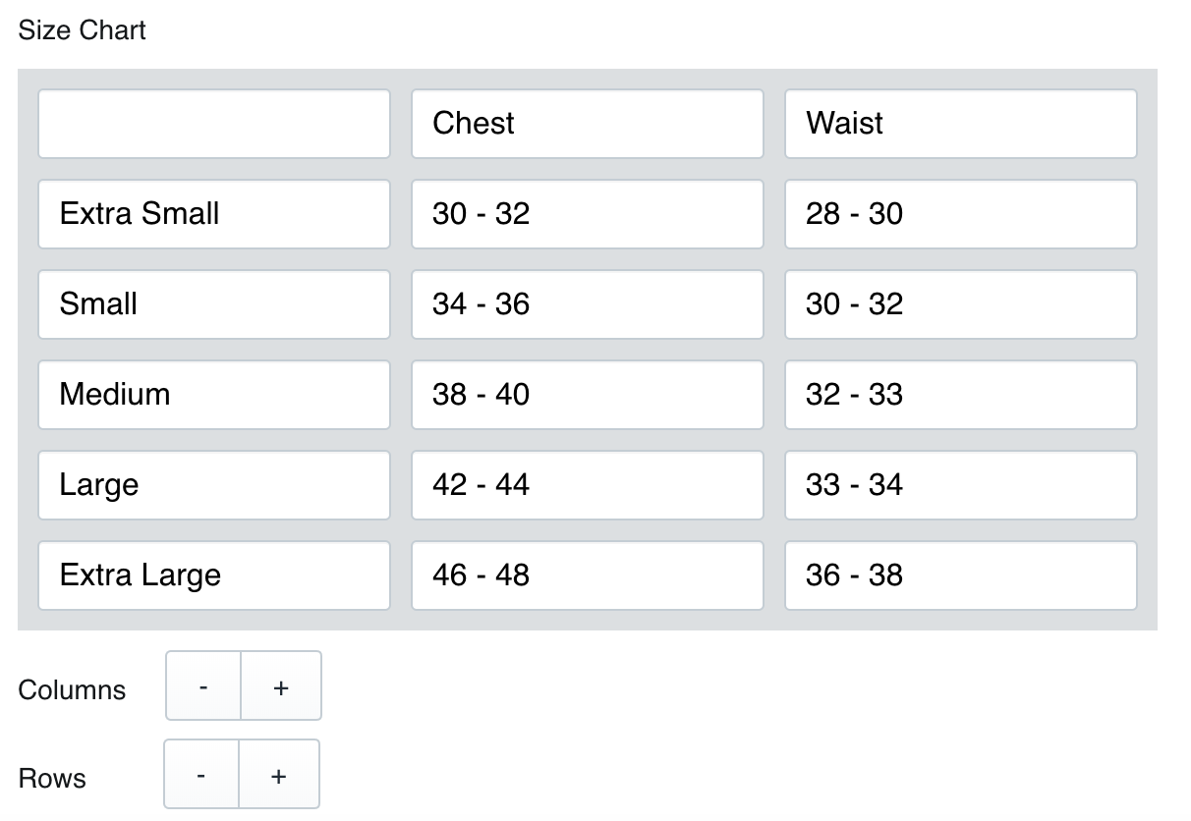The height and width of the screenshot is (821, 1191).
Task: Edit the 46 - 48 chest value
Action: tap(588, 575)
